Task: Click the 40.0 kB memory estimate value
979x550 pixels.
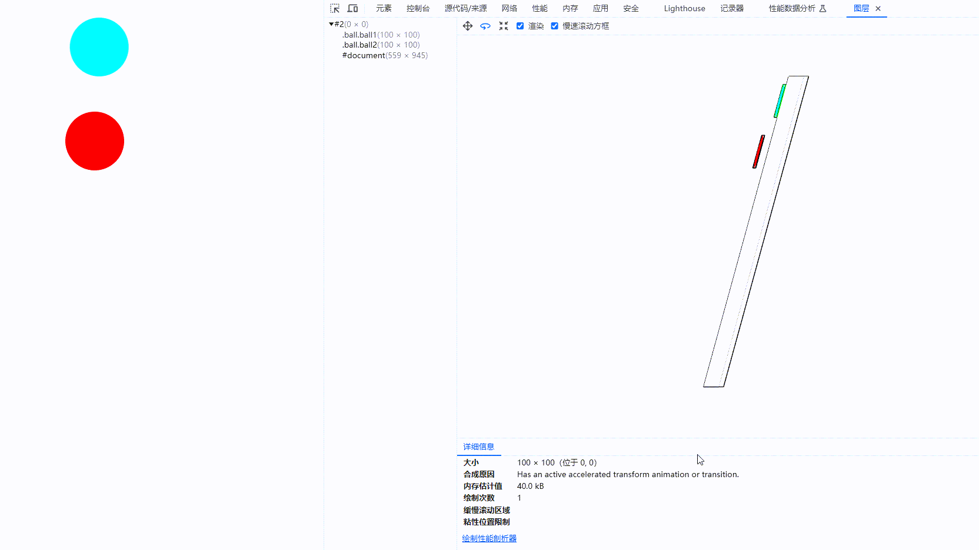Action: (x=531, y=486)
